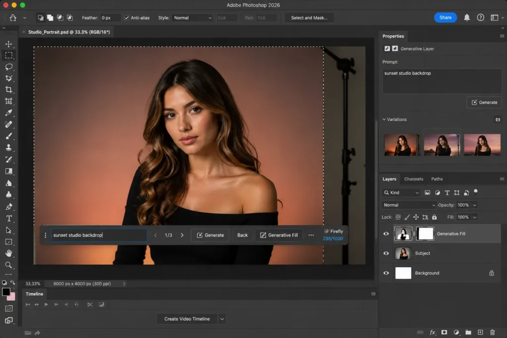The height and width of the screenshot is (338, 507).
Task: Select the Timeline panel tab
Action: point(34,294)
